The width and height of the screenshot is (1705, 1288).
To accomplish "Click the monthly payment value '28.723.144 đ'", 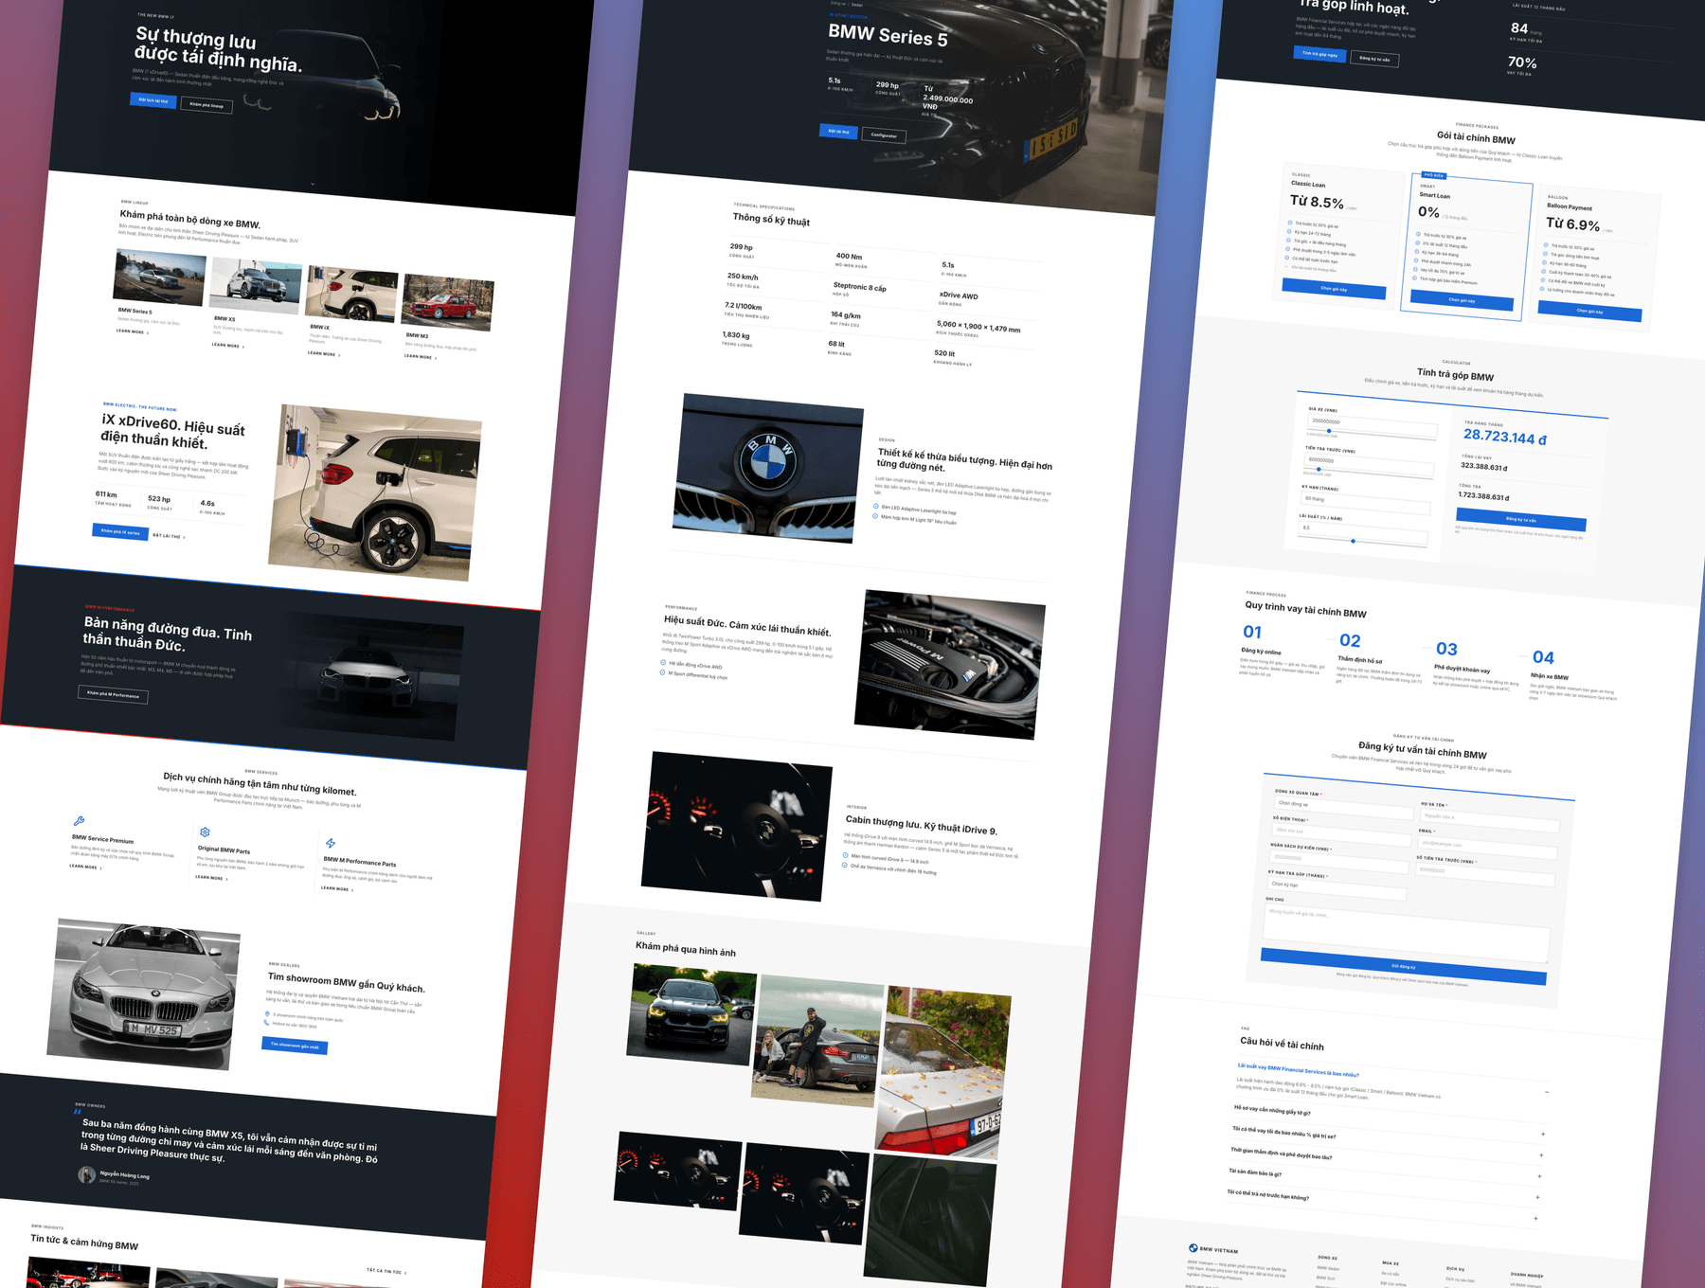I will (x=1505, y=437).
